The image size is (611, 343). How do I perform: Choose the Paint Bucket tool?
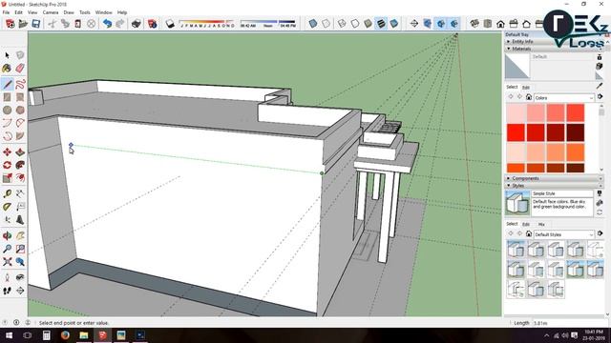[7, 69]
